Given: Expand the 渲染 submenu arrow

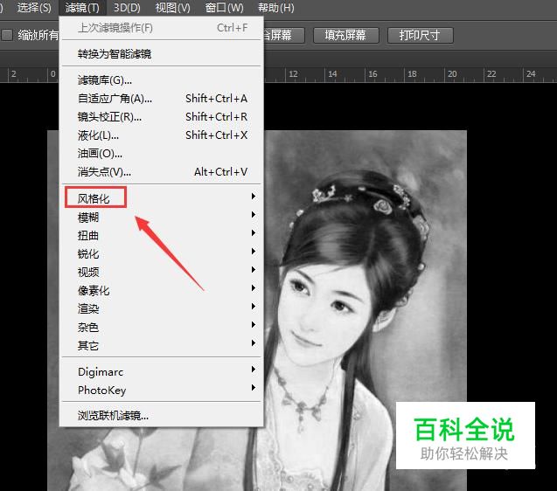Looking at the screenshot, I should click(x=254, y=307).
